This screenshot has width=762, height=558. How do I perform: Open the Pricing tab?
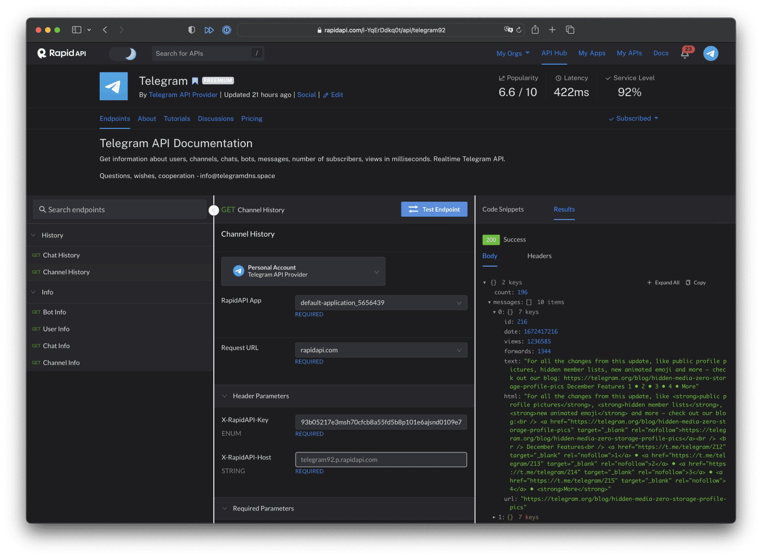coord(252,119)
